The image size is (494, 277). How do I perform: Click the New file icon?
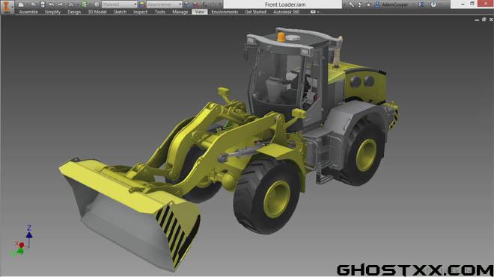(x=21, y=4)
